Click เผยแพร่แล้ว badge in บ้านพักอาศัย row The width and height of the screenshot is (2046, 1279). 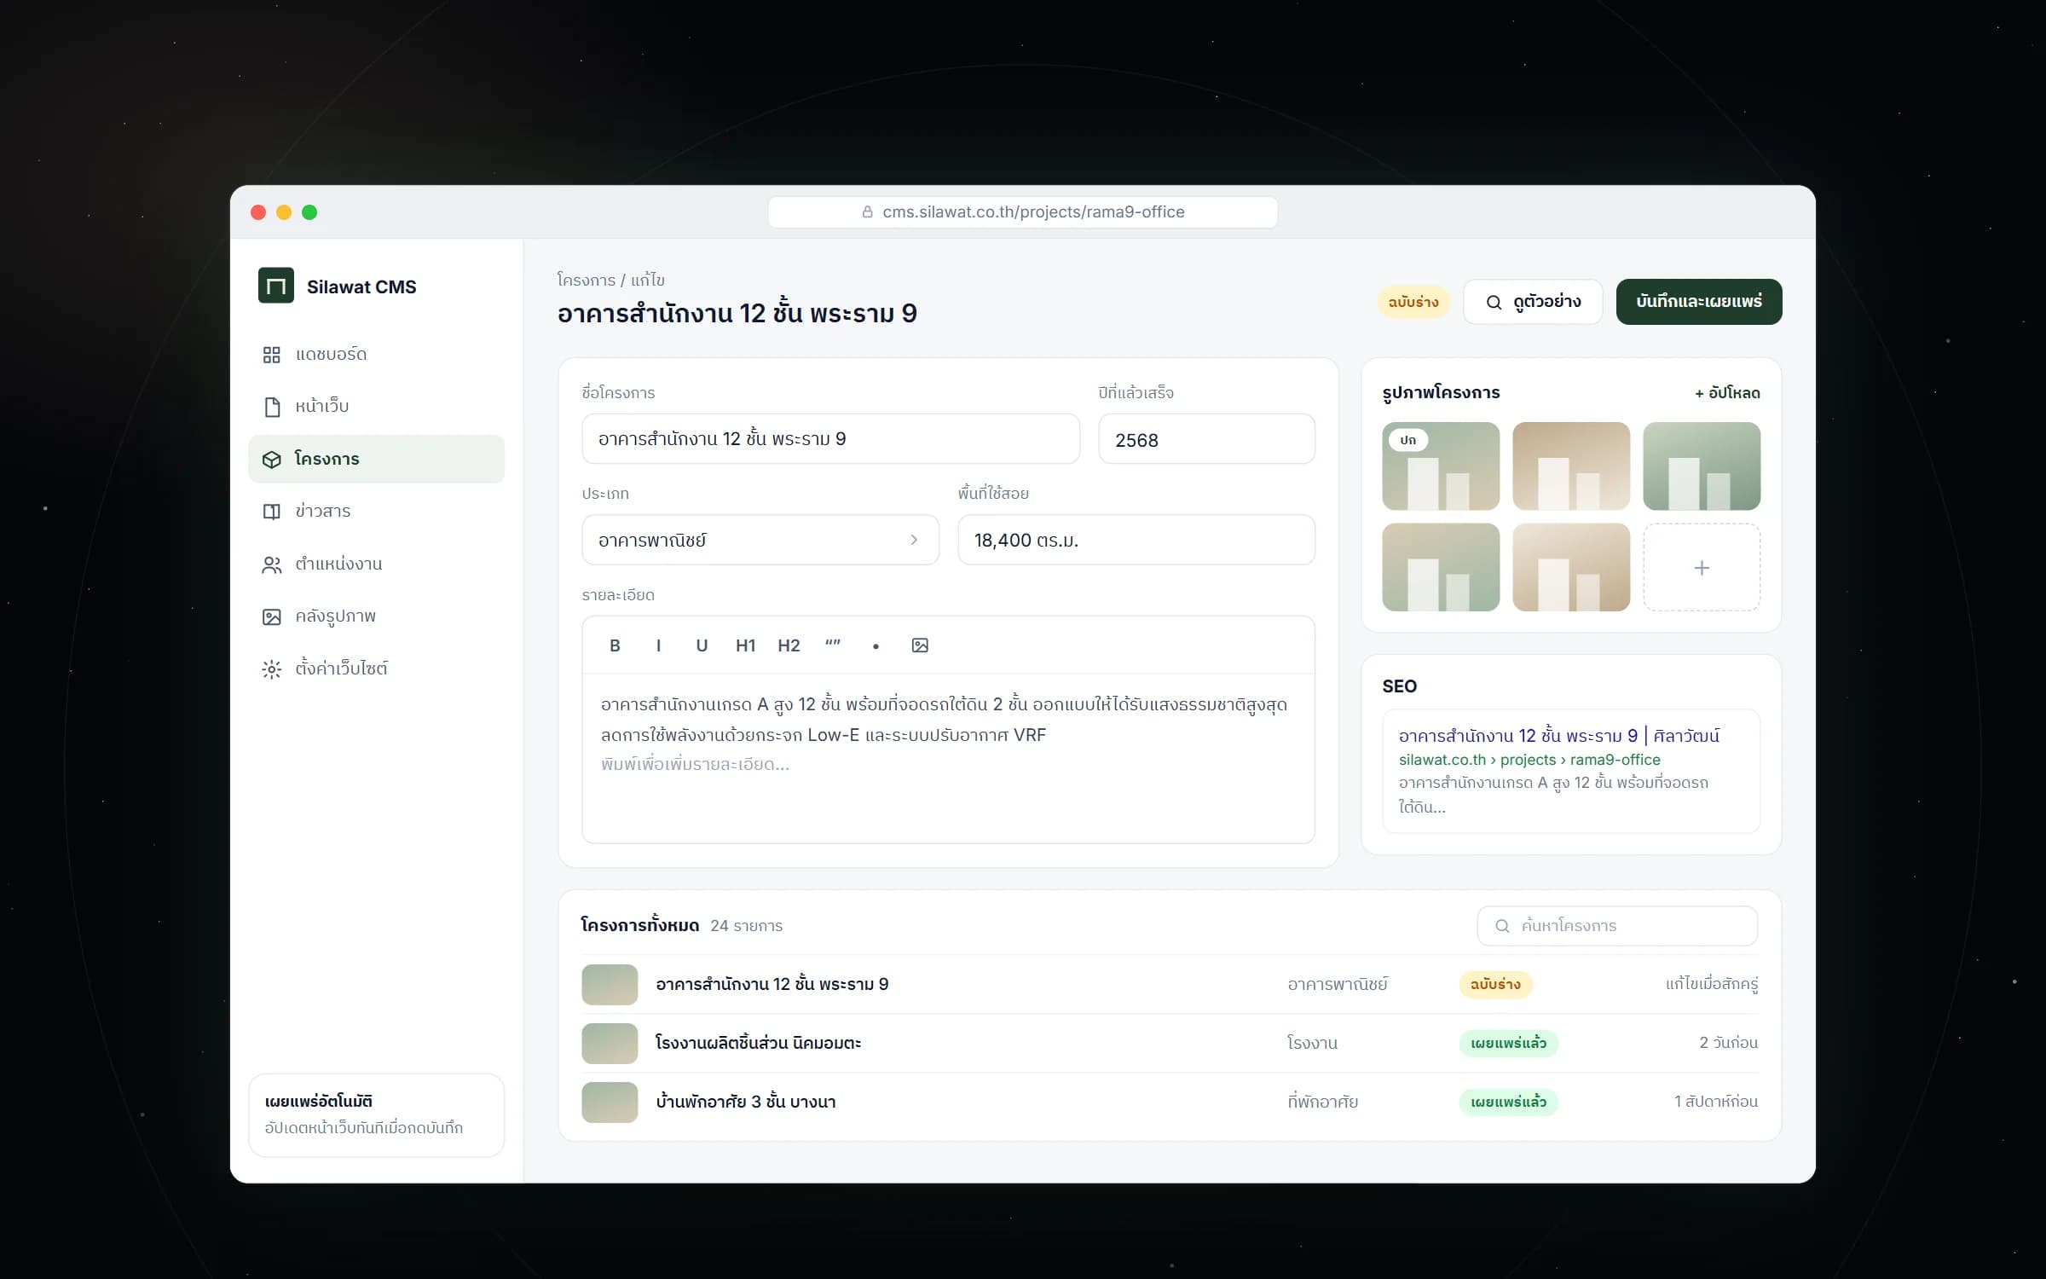1508,1102
